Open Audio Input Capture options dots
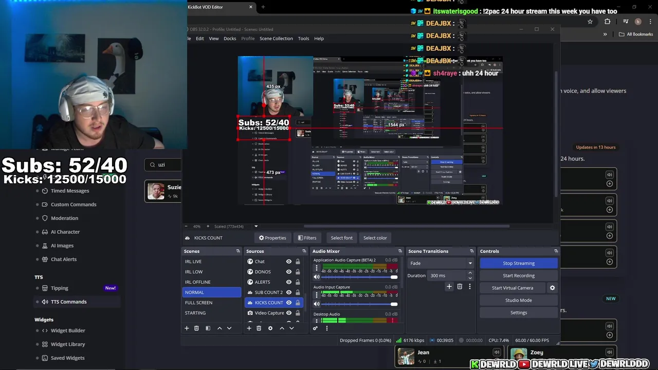This screenshot has width=658, height=370. (x=317, y=295)
